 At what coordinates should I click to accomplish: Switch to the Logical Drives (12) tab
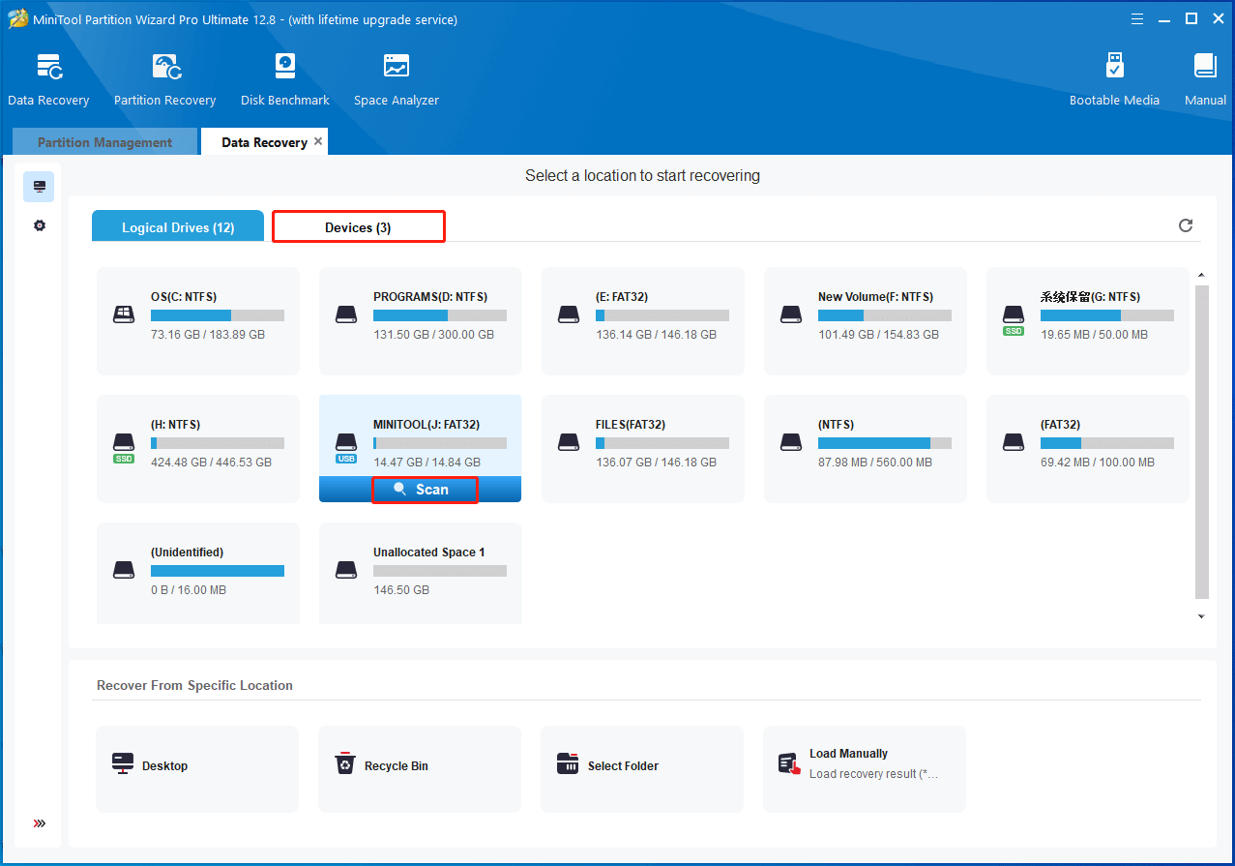[178, 227]
